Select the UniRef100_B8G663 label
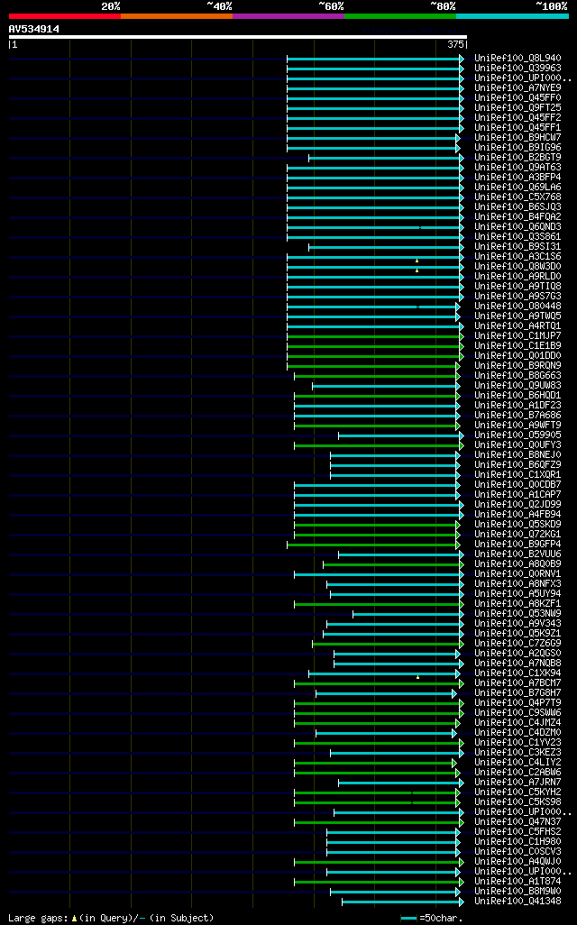The image size is (577, 925). pos(518,376)
